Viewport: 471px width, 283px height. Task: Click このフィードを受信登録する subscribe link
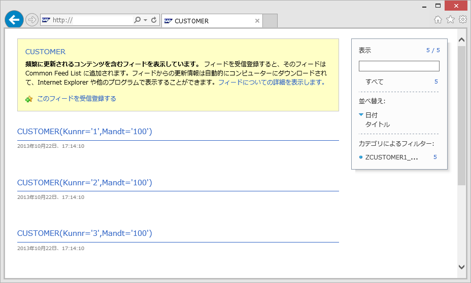coord(77,99)
